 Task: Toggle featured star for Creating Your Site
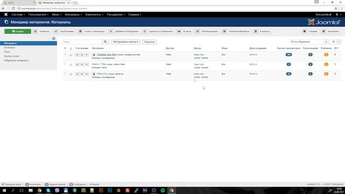tap(82, 54)
